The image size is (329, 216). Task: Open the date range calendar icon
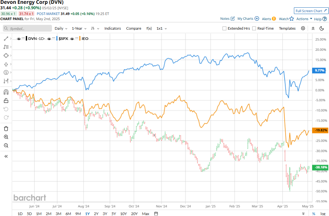point(156,214)
